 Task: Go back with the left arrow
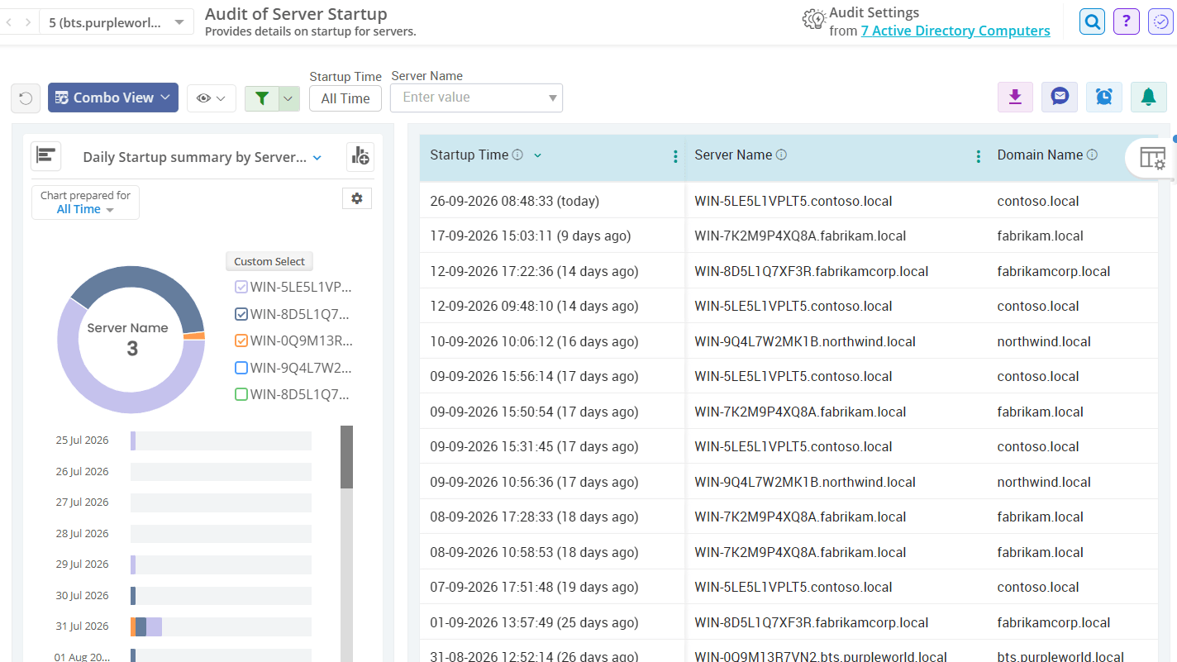click(x=9, y=22)
